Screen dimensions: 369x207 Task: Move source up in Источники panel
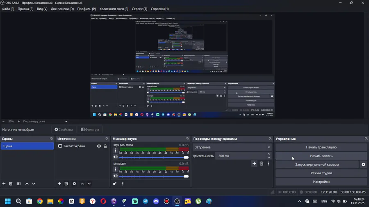click(82, 184)
